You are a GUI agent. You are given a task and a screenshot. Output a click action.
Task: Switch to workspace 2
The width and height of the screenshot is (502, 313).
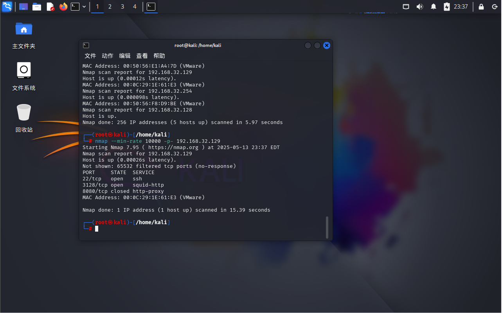110,7
